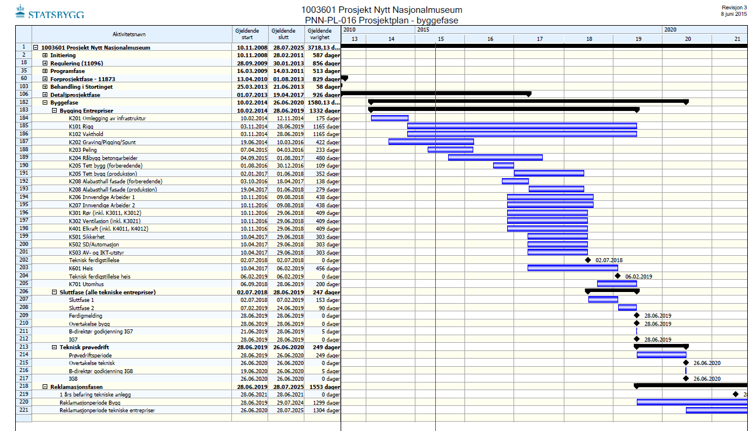Collapse Sluttfase (alle tekniske entrepriser)

coord(54,292)
